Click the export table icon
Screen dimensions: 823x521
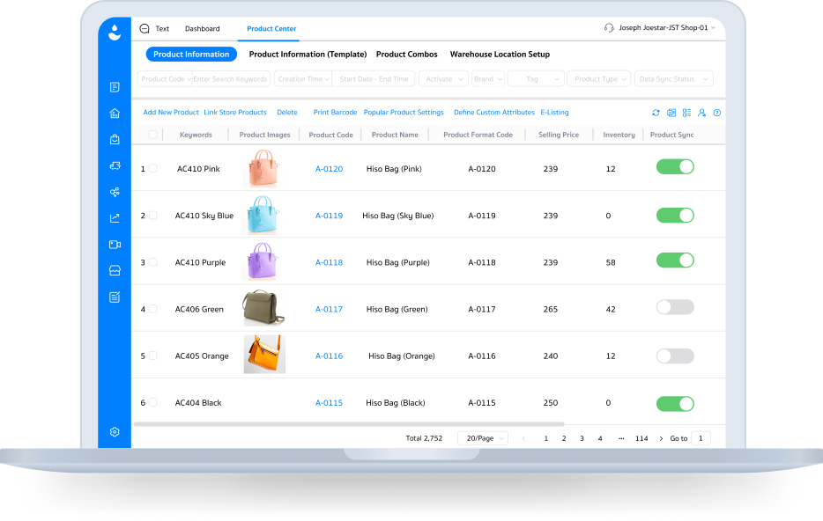(671, 113)
